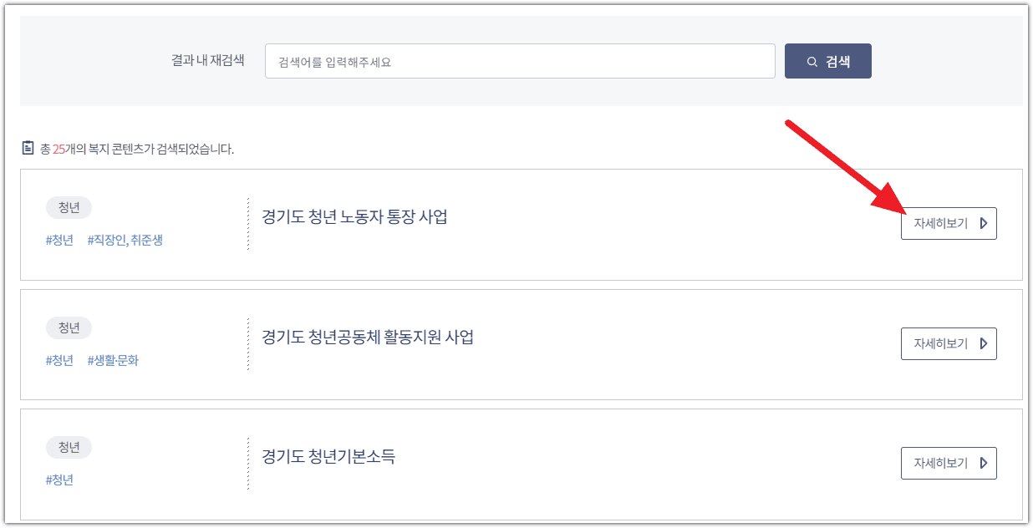Select the 청년 badge on the 청년공동체 result

(x=69, y=327)
